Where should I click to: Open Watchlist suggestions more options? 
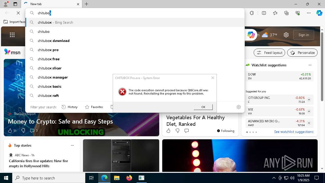[x=310, y=65]
